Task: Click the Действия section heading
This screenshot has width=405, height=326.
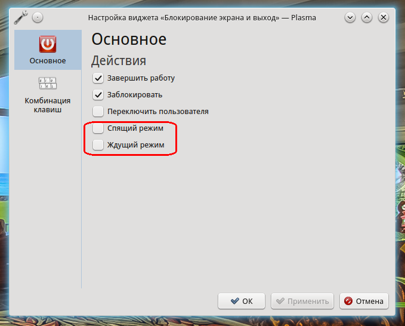Action: pyautogui.click(x=119, y=61)
